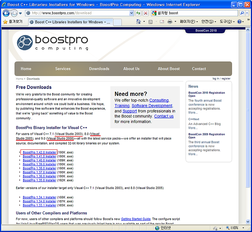Click the Home page house icon
This screenshot has width=252, height=232.
point(138,22)
